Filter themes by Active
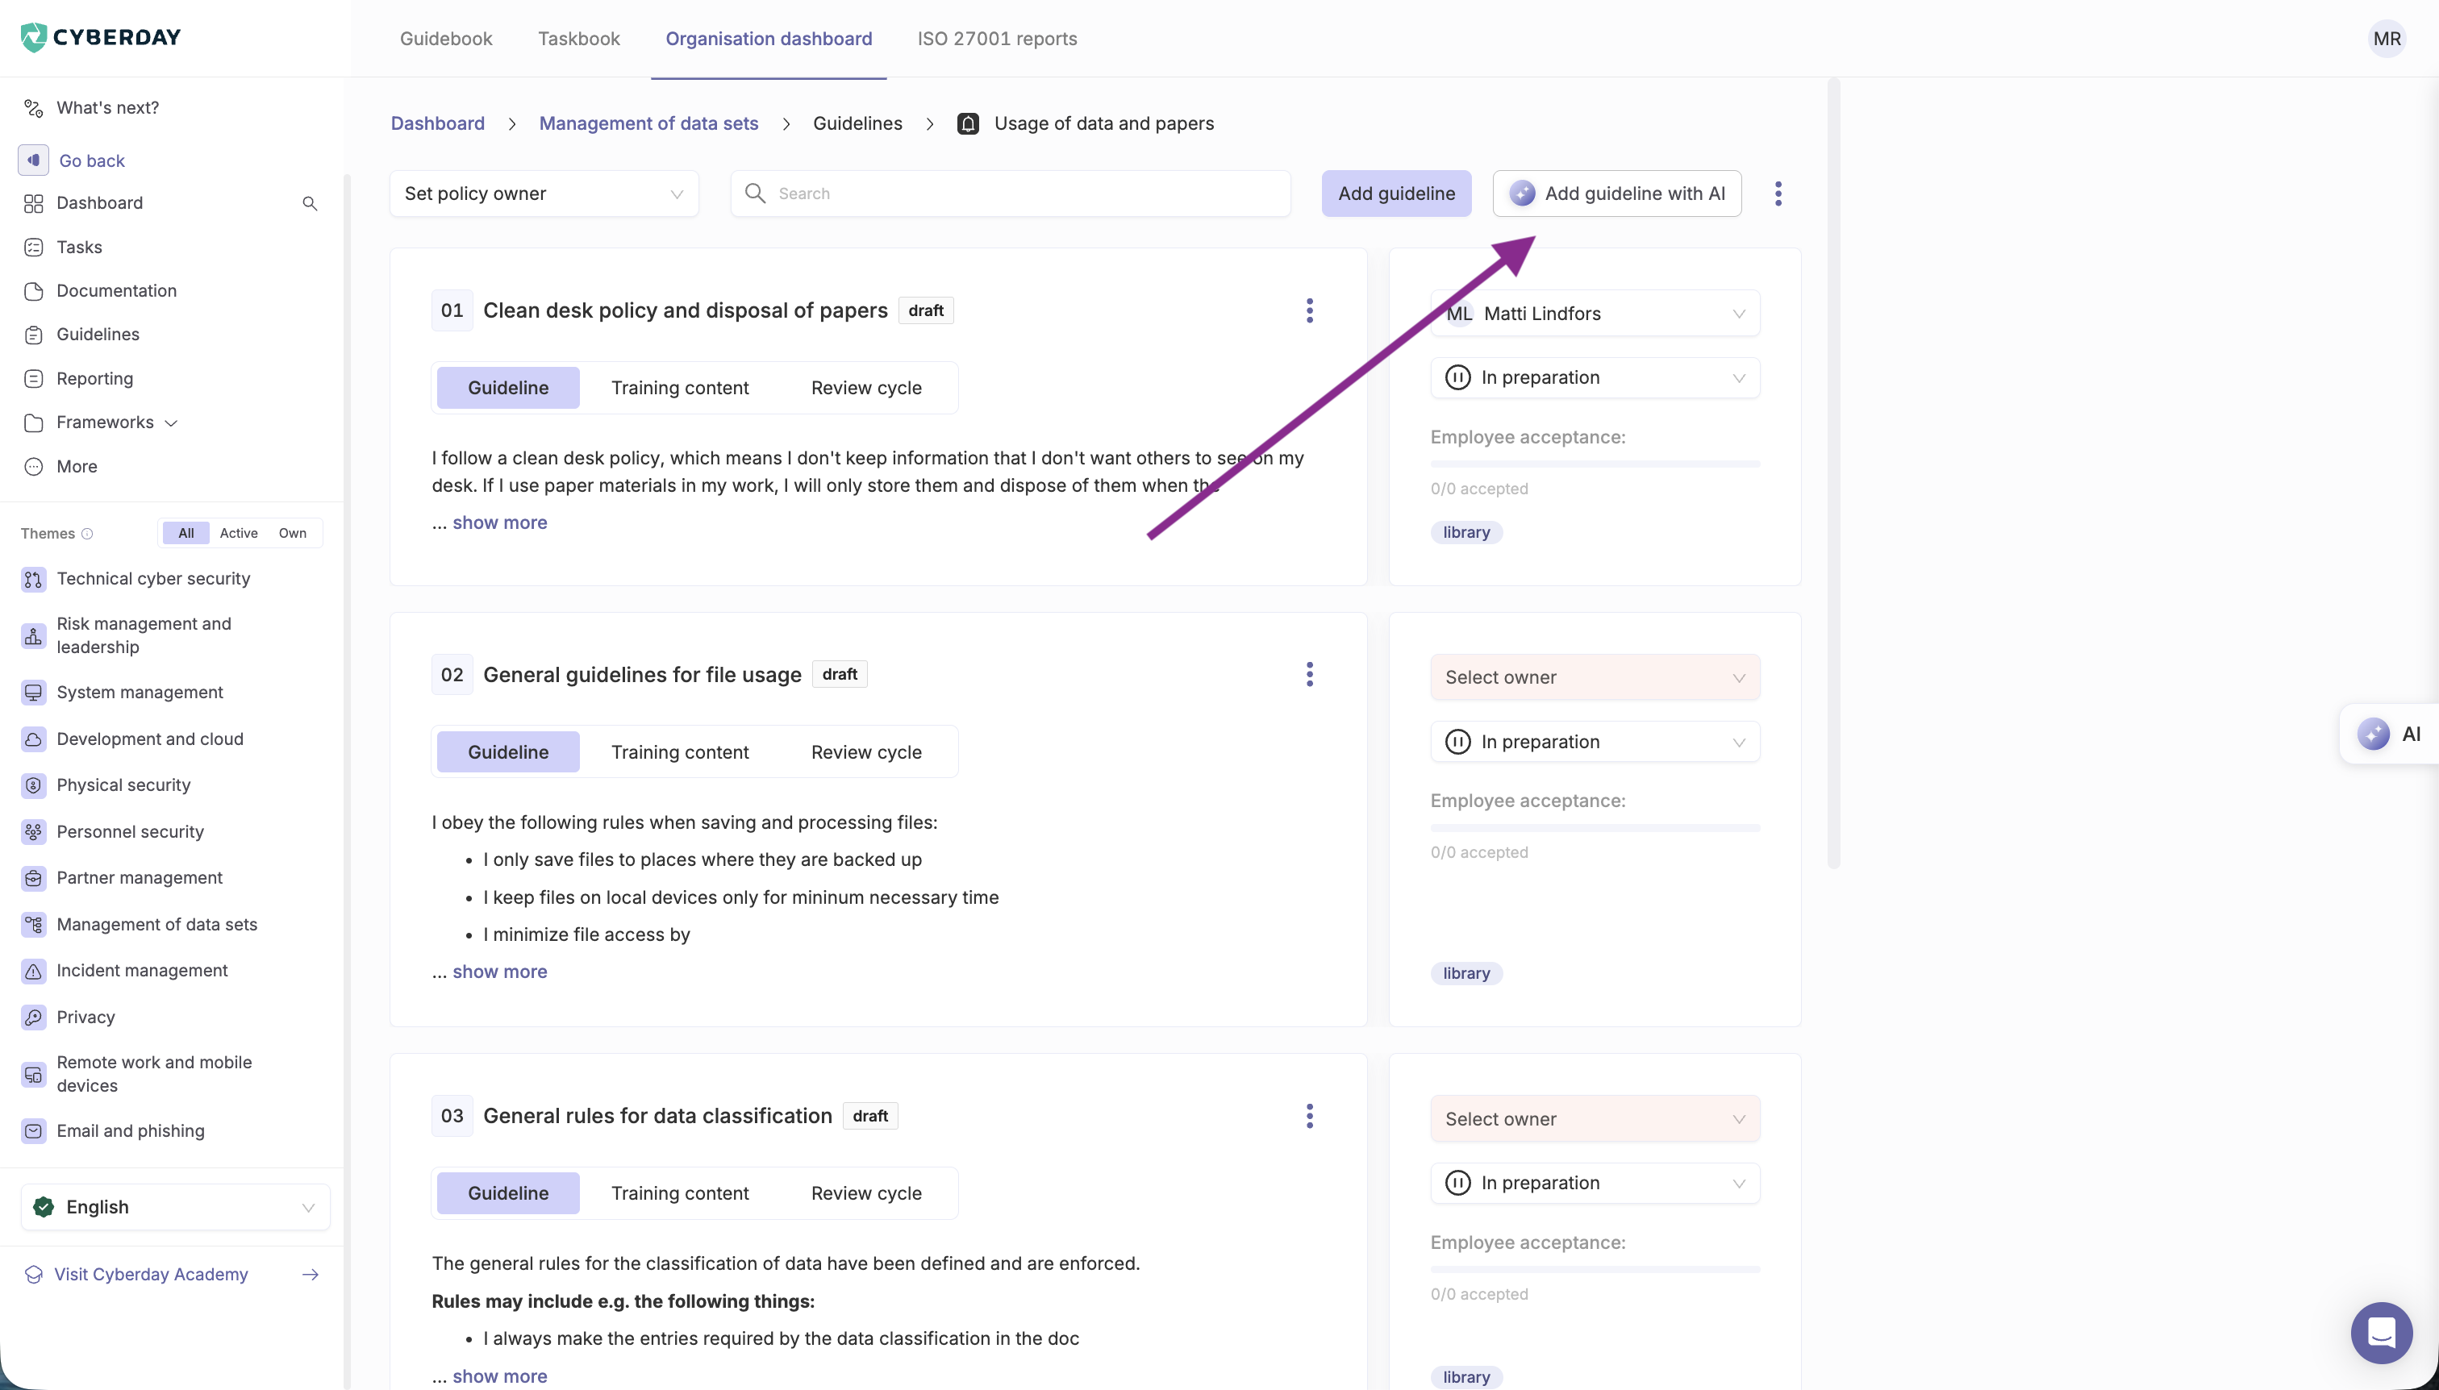 (x=238, y=533)
